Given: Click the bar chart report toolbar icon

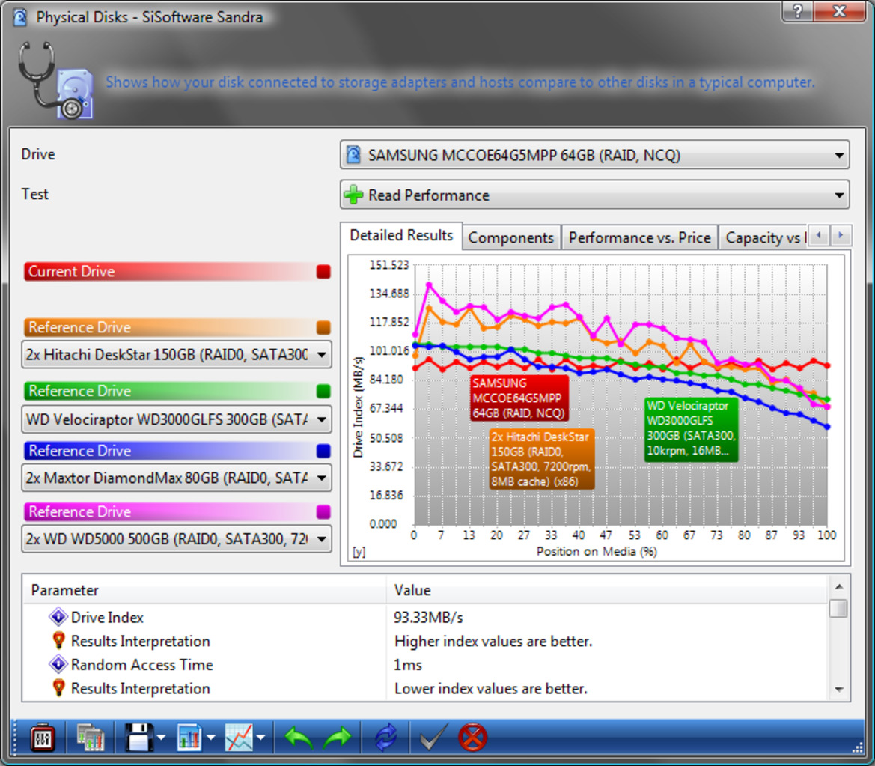Looking at the screenshot, I should (189, 738).
